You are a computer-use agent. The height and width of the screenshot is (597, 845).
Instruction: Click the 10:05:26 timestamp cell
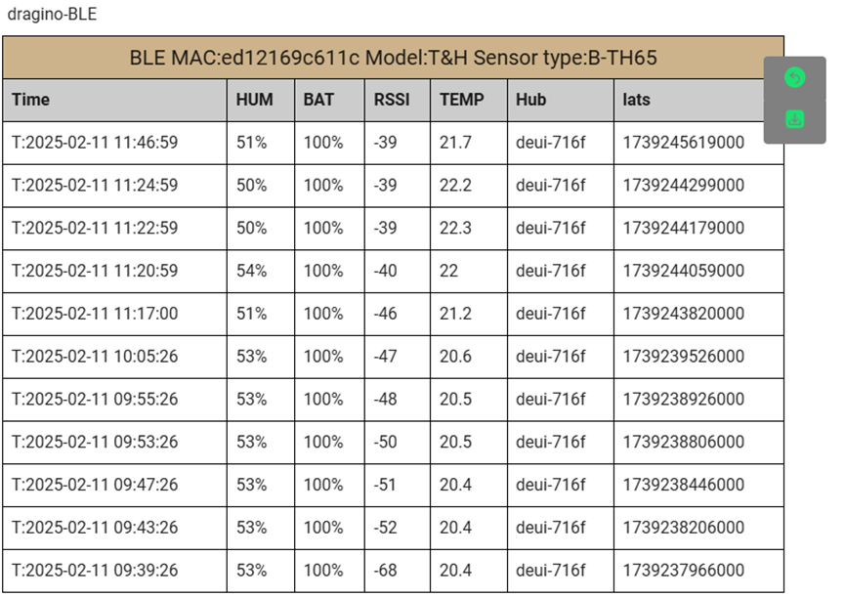point(95,357)
